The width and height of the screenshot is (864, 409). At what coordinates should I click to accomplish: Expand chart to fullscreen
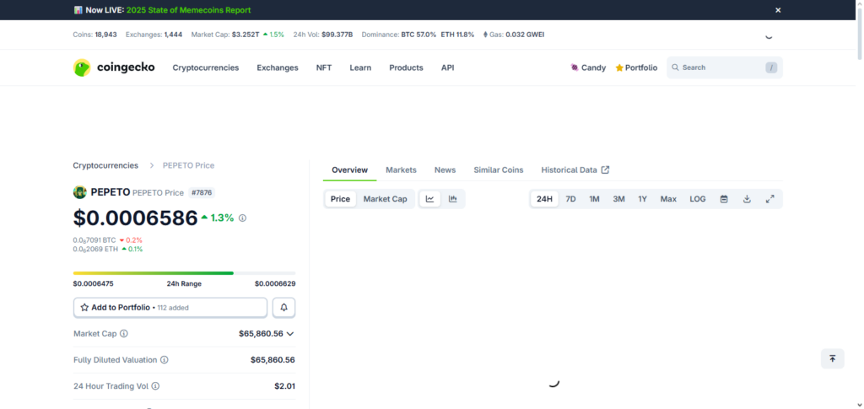[769, 199]
